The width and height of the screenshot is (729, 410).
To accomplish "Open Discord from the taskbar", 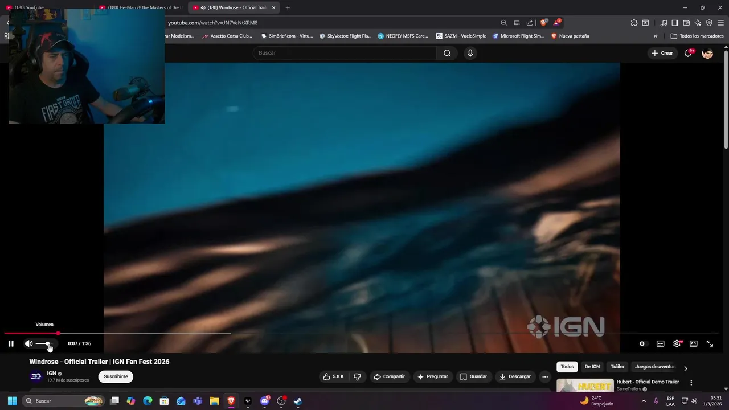I will tap(265, 401).
